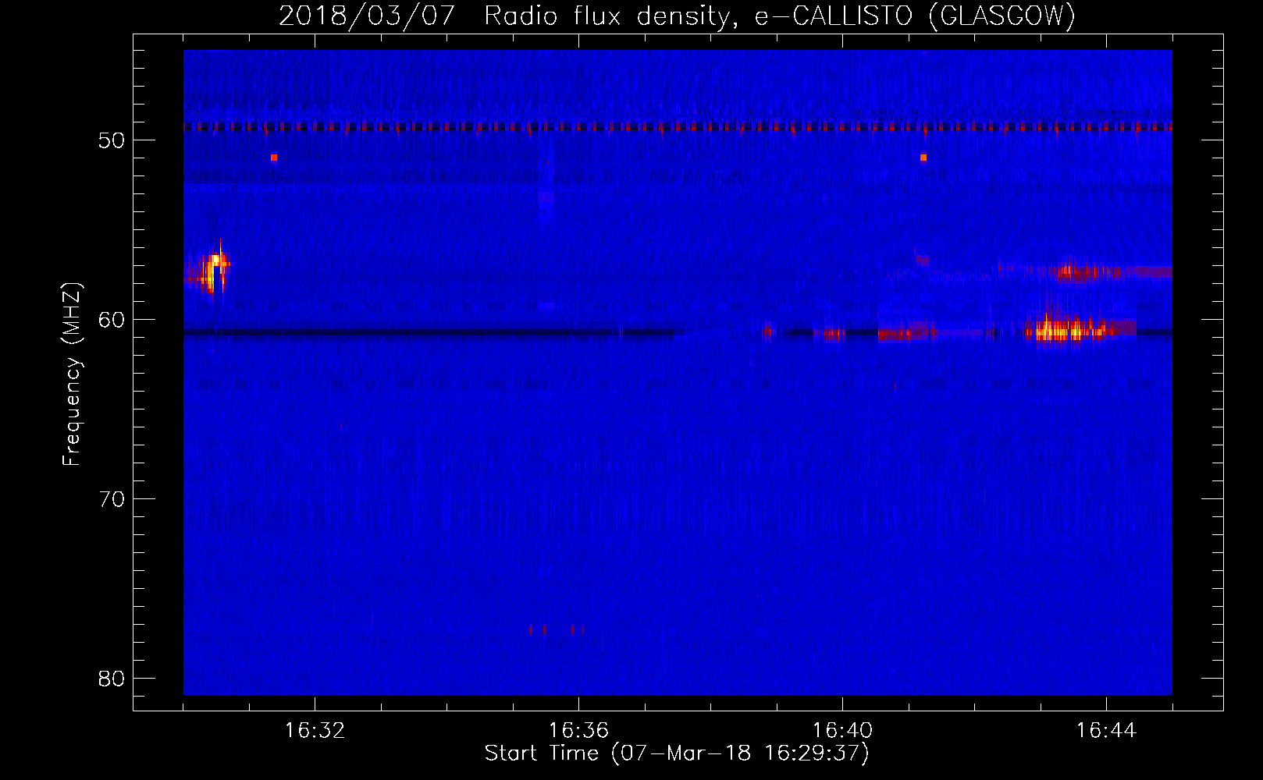The width and height of the screenshot is (1263, 780).
Task: Click the 16:32 time tick label
Action: [315, 731]
